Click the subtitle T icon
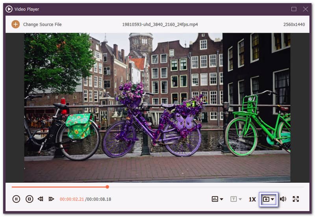Viewport: 315px width, 217px height. pyautogui.click(x=233, y=199)
